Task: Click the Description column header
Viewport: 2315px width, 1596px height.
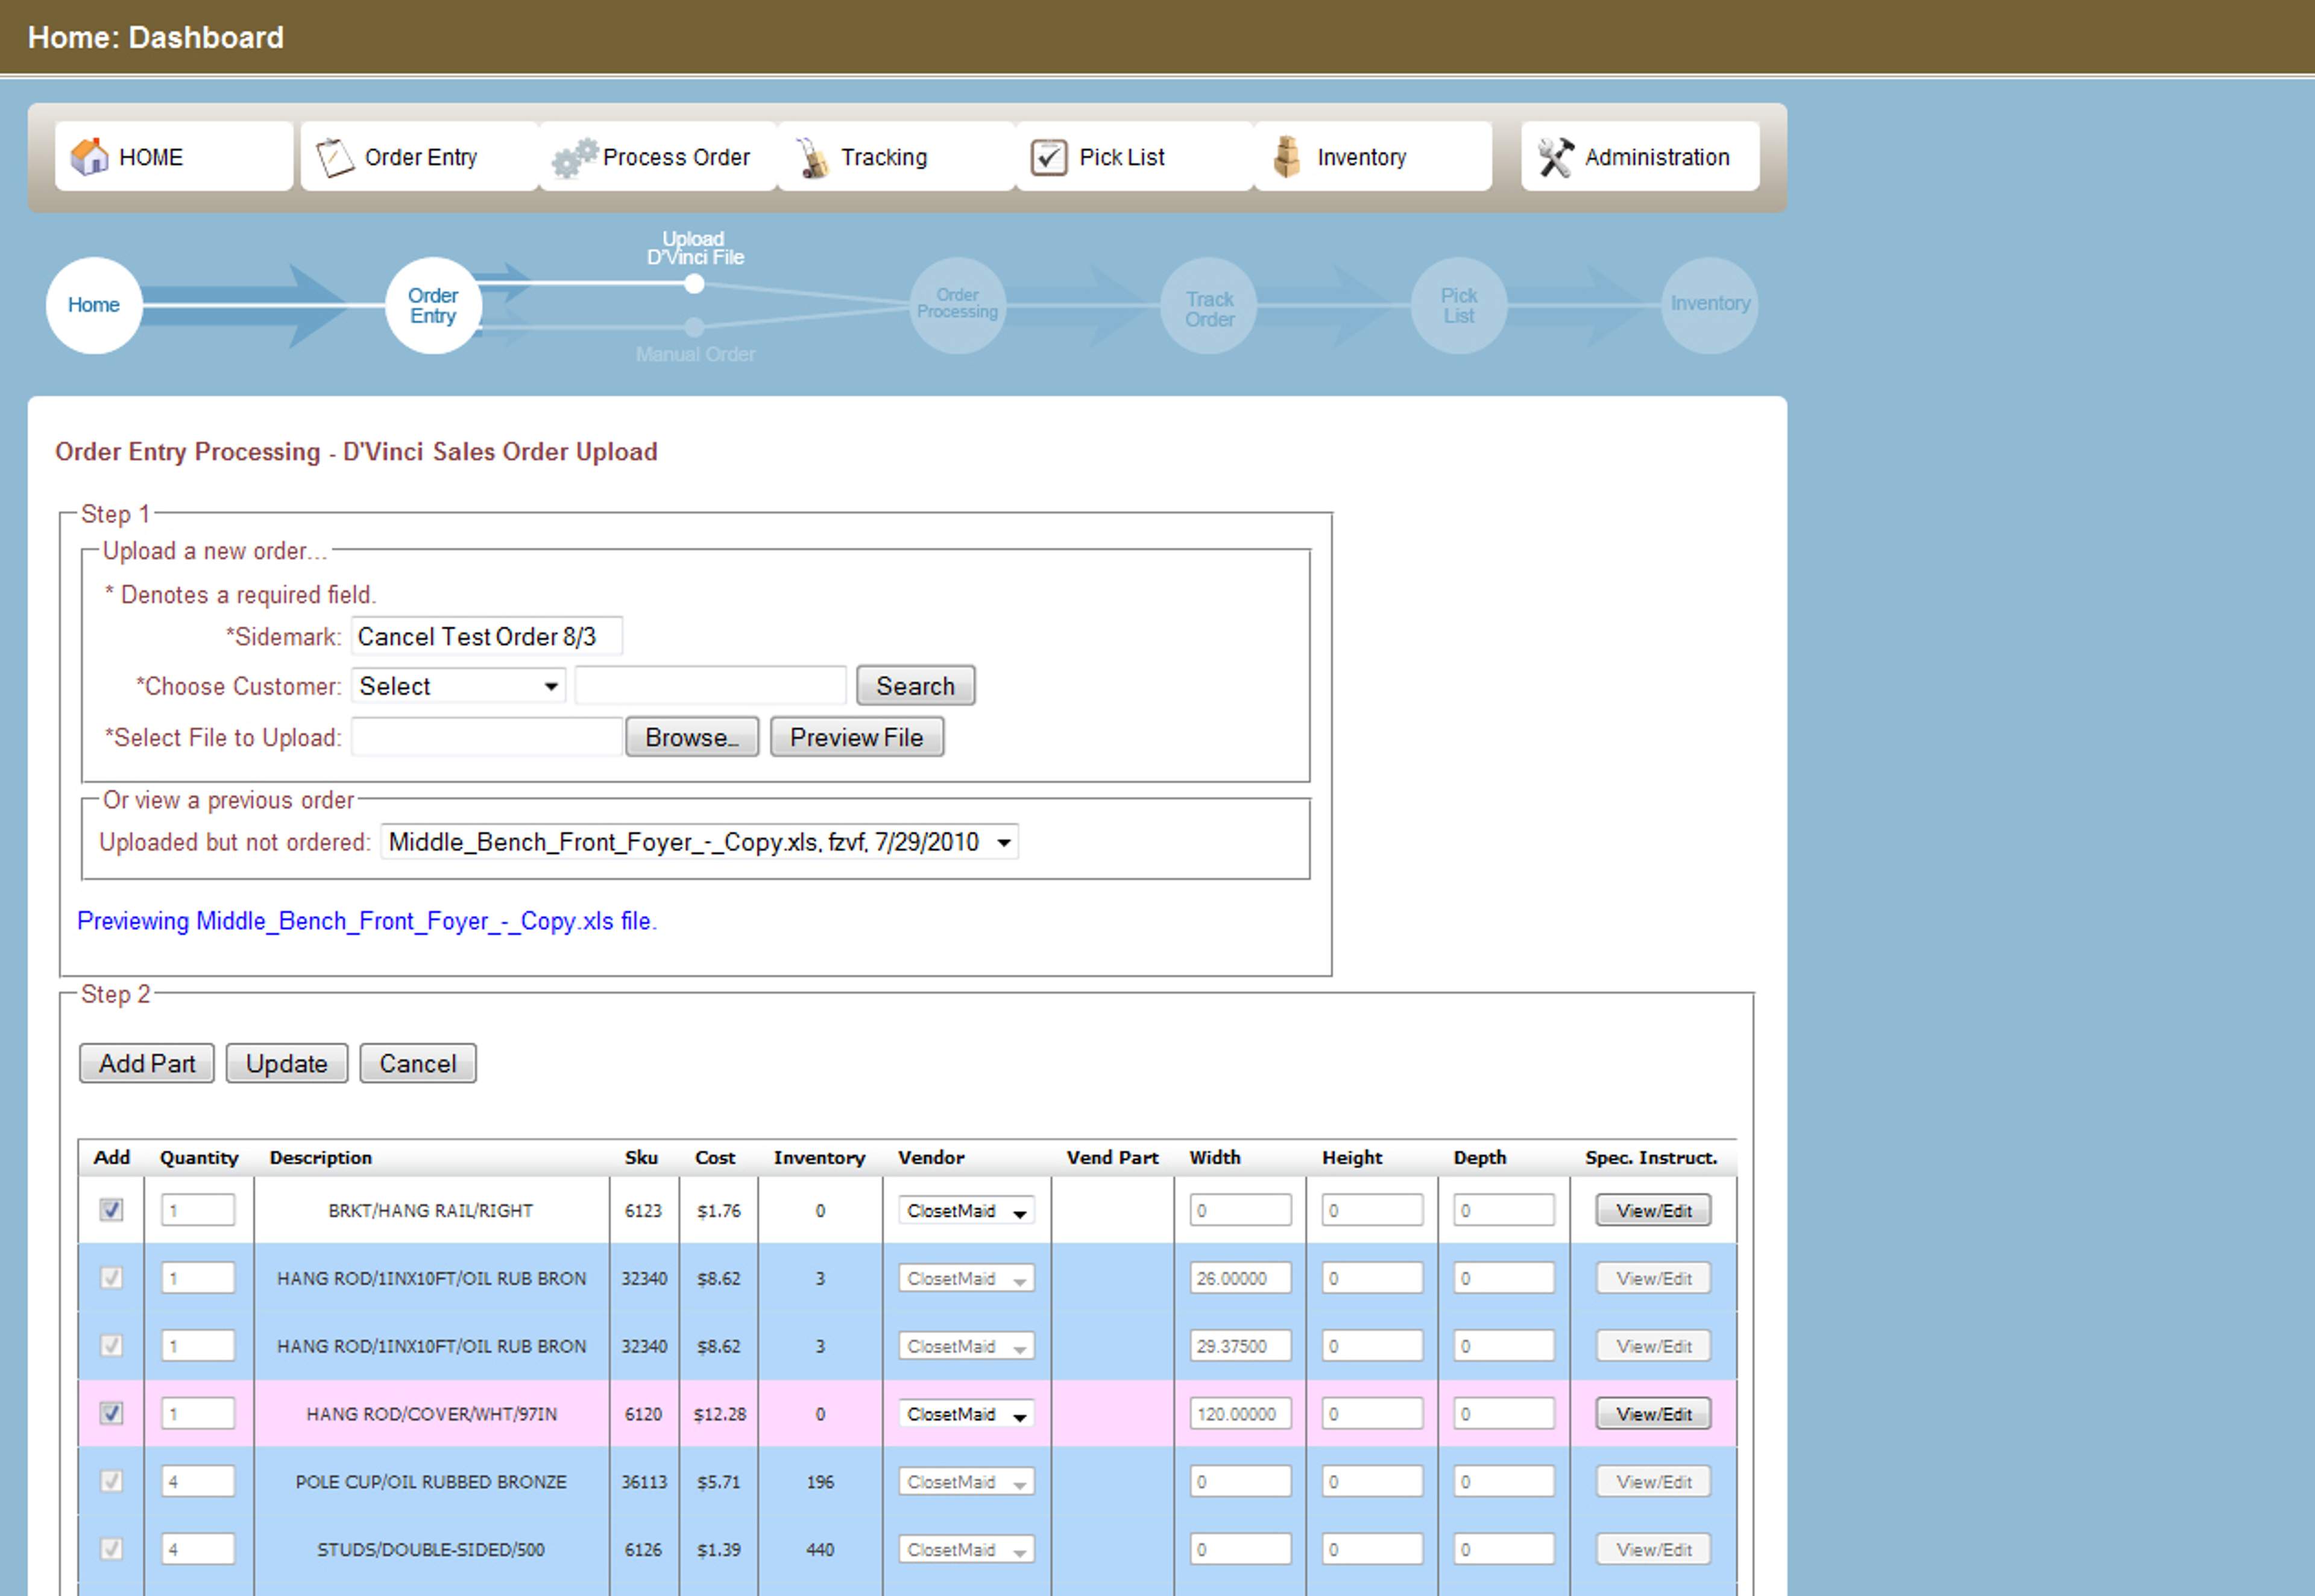Action: pyautogui.click(x=321, y=1158)
